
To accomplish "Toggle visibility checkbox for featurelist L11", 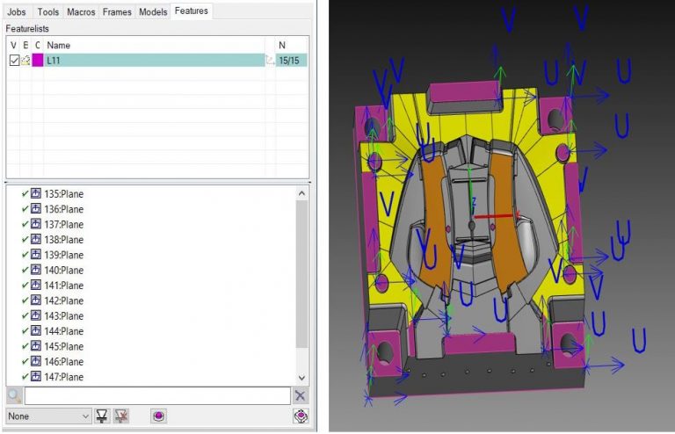I will [13, 60].
